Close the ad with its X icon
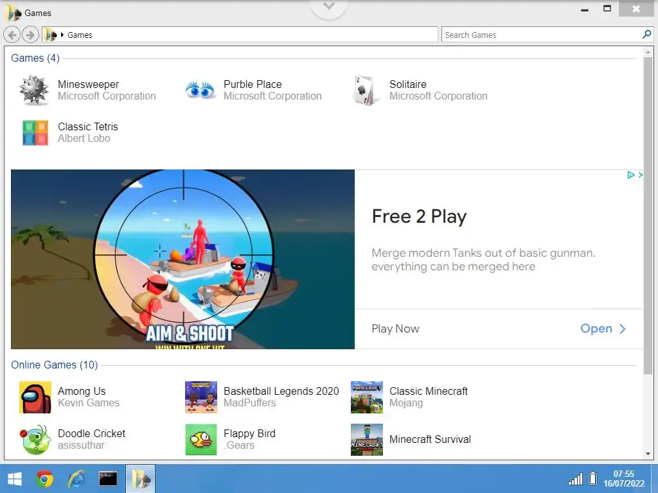The image size is (658, 493). (x=640, y=175)
